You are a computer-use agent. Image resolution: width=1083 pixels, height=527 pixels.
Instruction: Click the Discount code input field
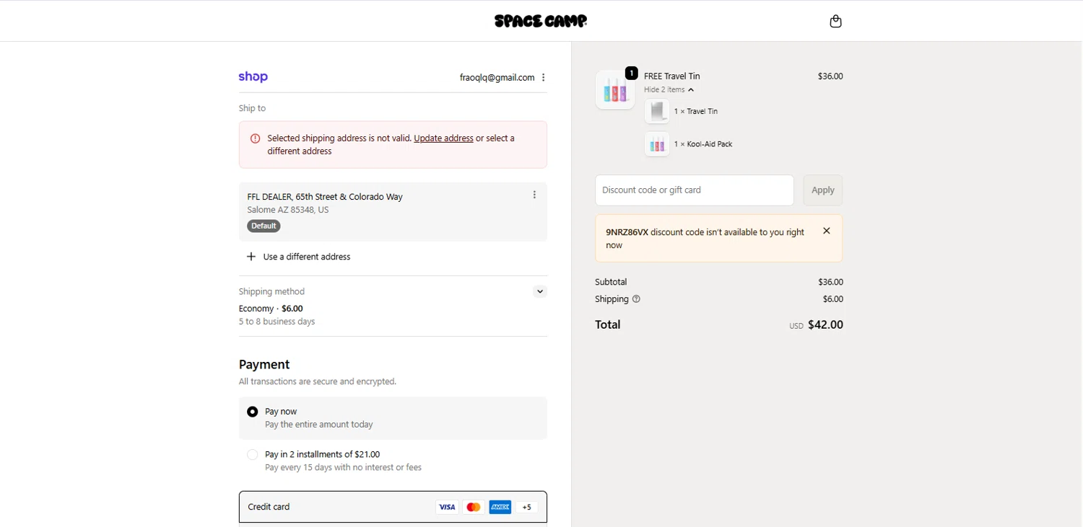point(694,190)
